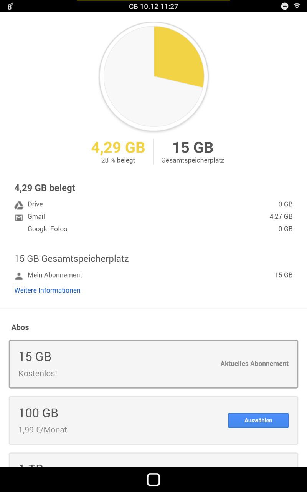Open Weitere Informationen link
The image size is (307, 492).
(x=47, y=290)
